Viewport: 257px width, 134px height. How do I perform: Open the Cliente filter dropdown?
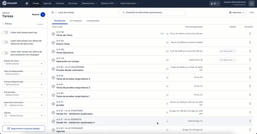23,115
